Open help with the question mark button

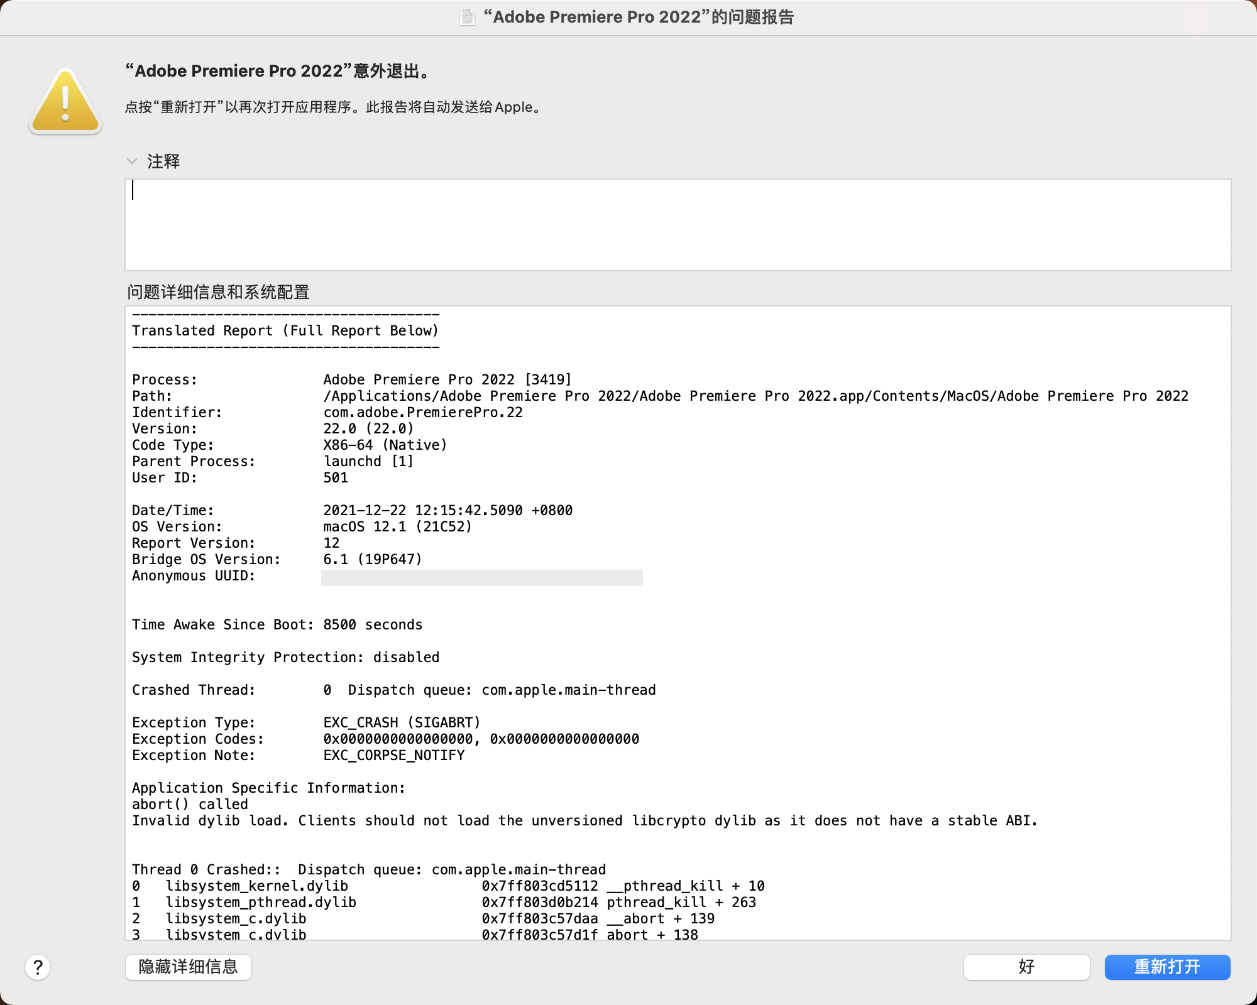tap(38, 967)
